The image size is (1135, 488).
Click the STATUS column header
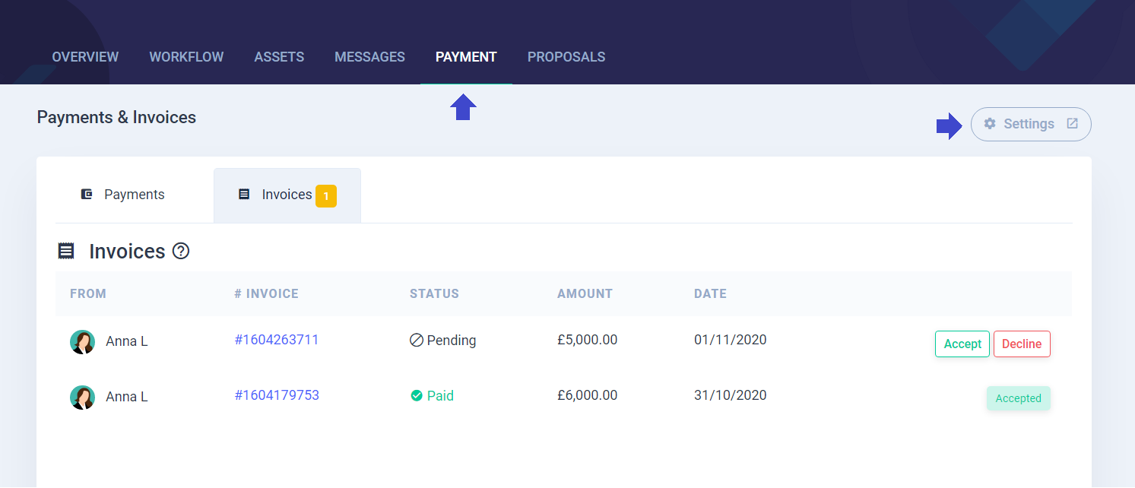click(434, 293)
